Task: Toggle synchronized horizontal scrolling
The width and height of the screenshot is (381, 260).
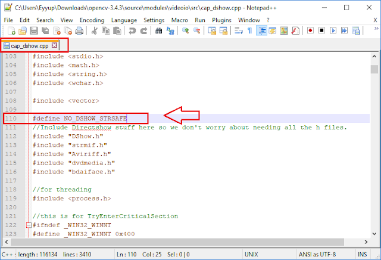Action: pyautogui.click(x=223, y=30)
